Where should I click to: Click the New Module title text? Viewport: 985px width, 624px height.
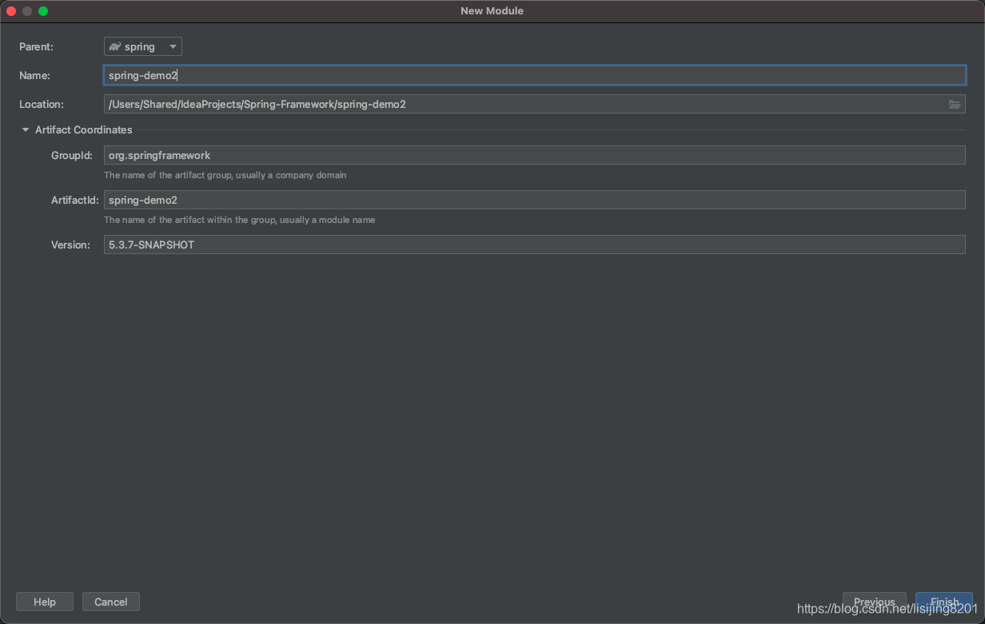click(x=492, y=11)
